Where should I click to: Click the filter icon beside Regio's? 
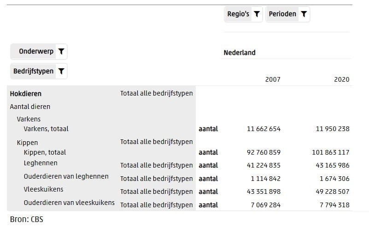(x=257, y=14)
